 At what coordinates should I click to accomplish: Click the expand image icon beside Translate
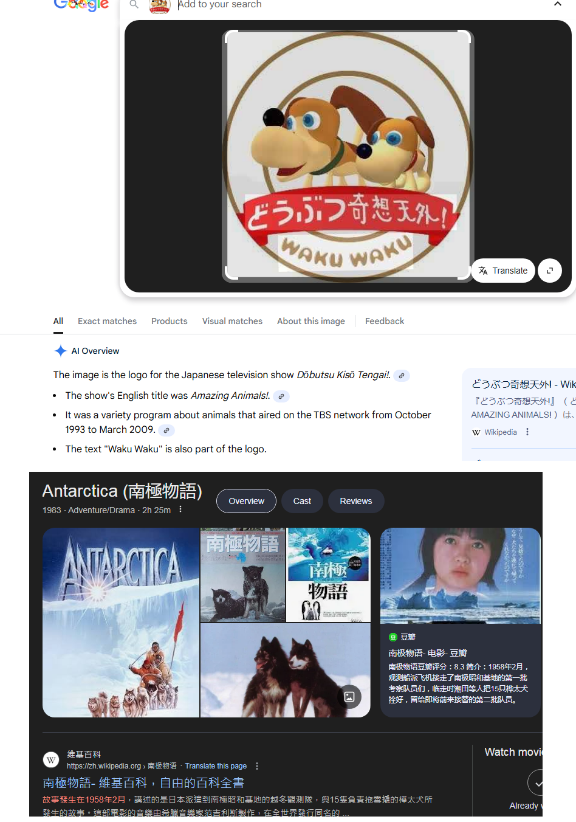click(x=550, y=271)
